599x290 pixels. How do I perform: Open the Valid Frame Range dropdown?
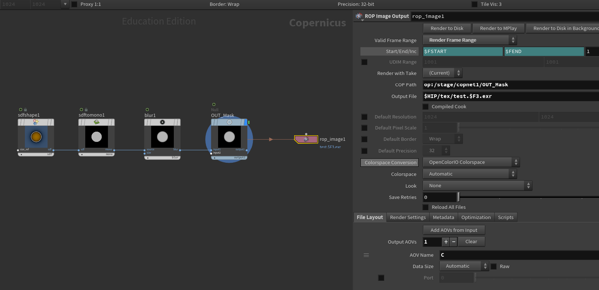[469, 40]
